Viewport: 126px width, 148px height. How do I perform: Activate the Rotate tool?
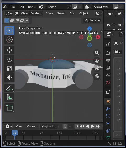click(9, 59)
